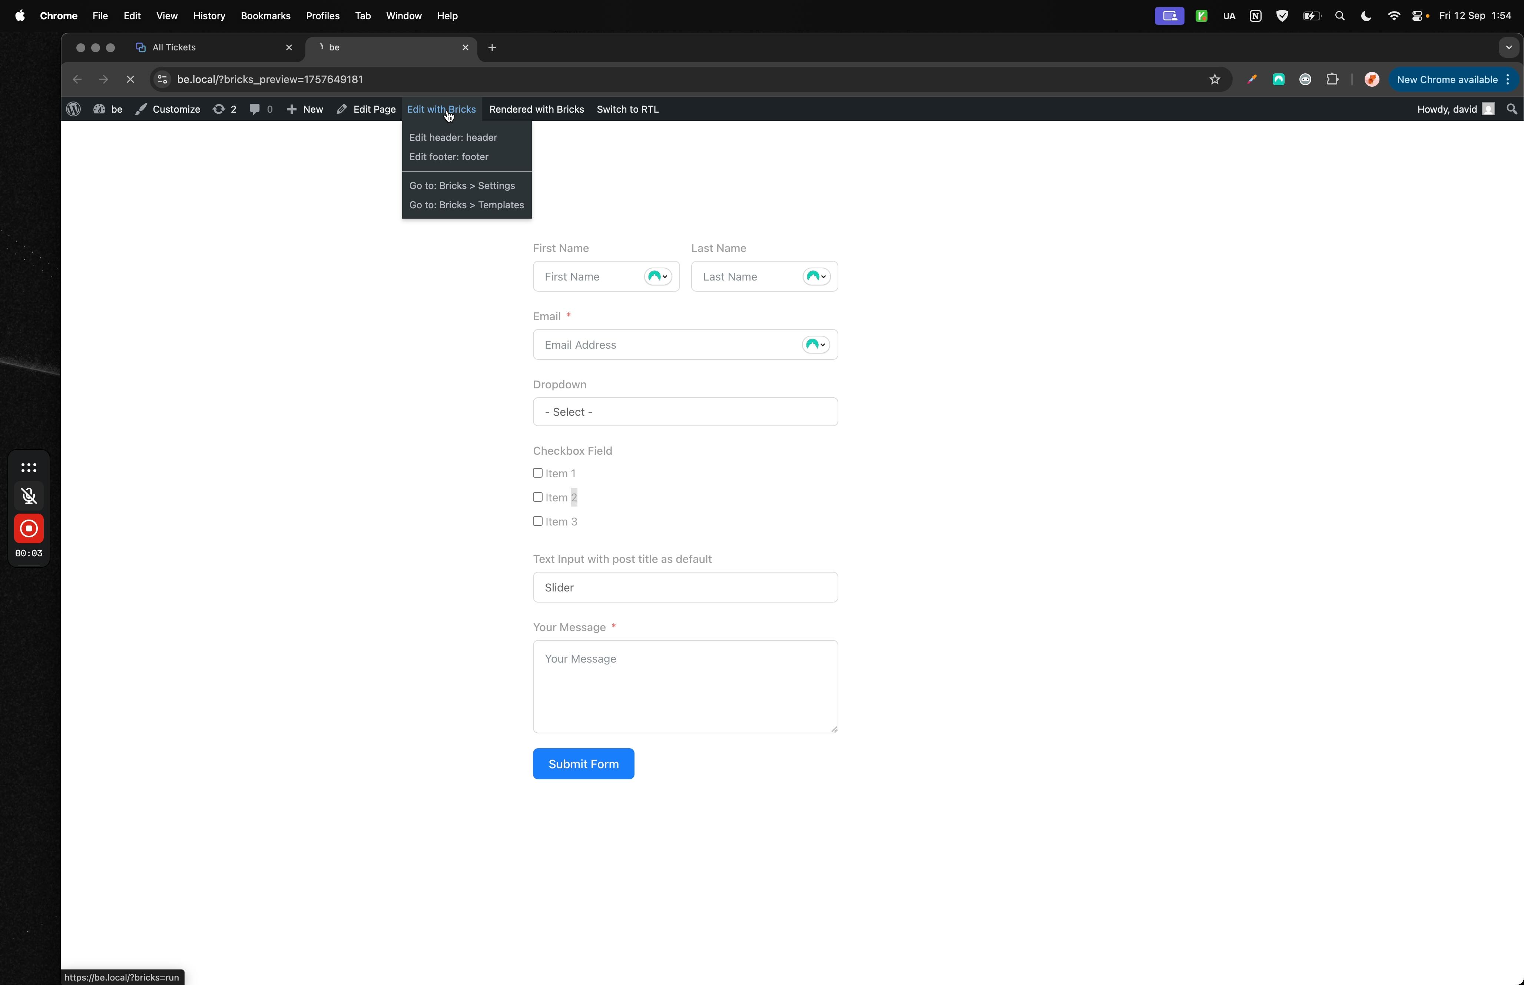1524x985 pixels.
Task: Open password manager dropdown in Last Name
Action: click(817, 276)
